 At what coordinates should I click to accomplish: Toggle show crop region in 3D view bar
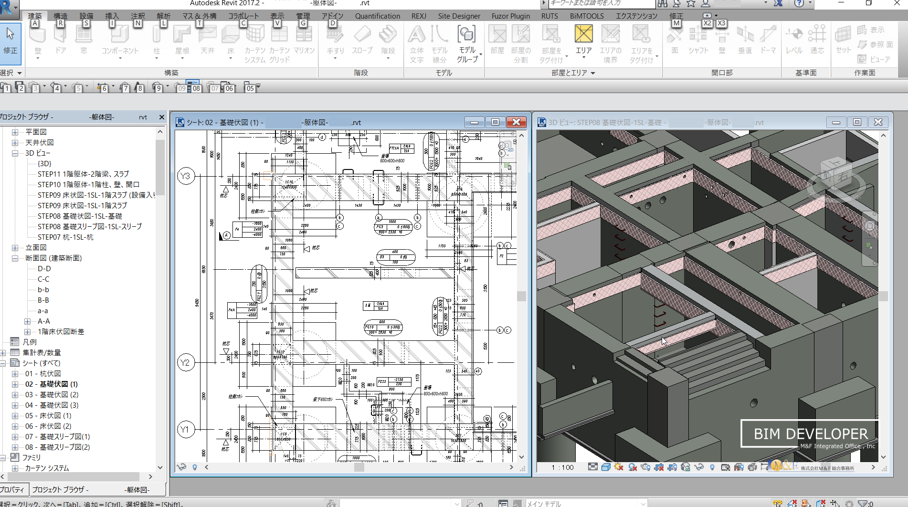(x=672, y=467)
